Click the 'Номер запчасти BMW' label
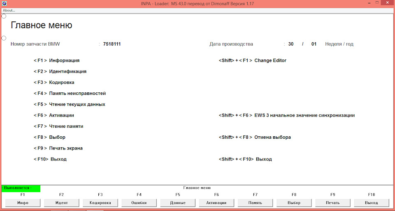This screenshot has height=211, width=395. click(35, 44)
